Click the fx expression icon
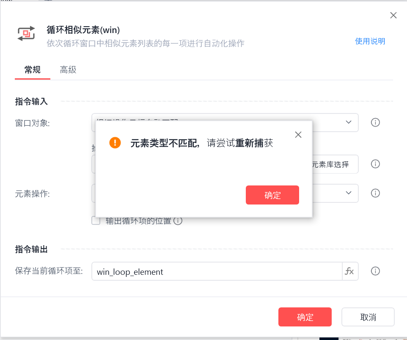 (x=349, y=271)
